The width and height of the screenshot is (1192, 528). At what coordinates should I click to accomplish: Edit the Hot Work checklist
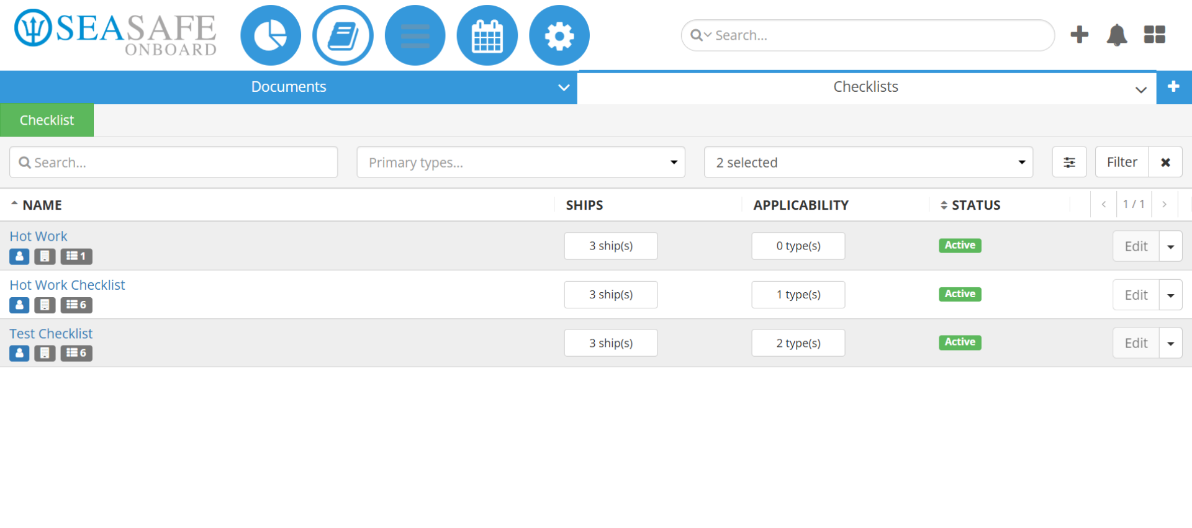(x=1136, y=246)
